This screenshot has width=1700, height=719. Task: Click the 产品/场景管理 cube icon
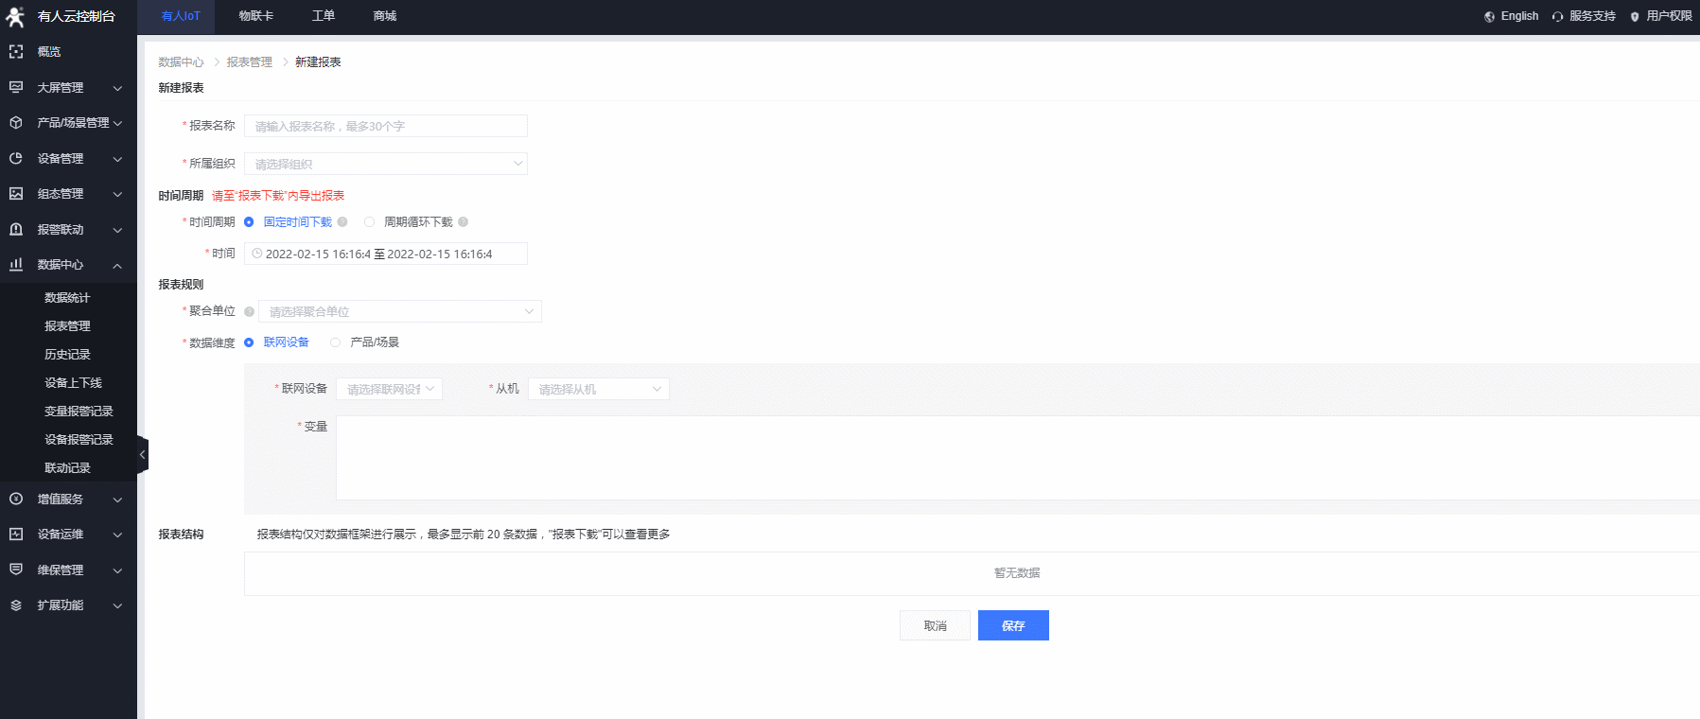16,123
